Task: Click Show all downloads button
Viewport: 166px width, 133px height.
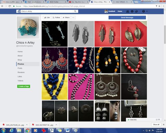Action: point(156,124)
